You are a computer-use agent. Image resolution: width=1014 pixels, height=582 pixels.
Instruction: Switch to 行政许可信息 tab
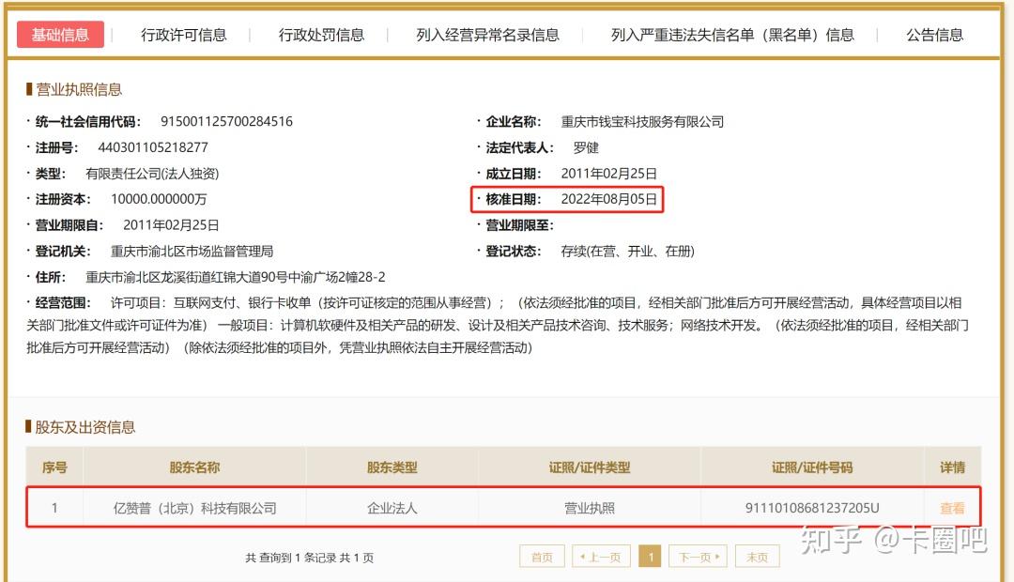184,35
